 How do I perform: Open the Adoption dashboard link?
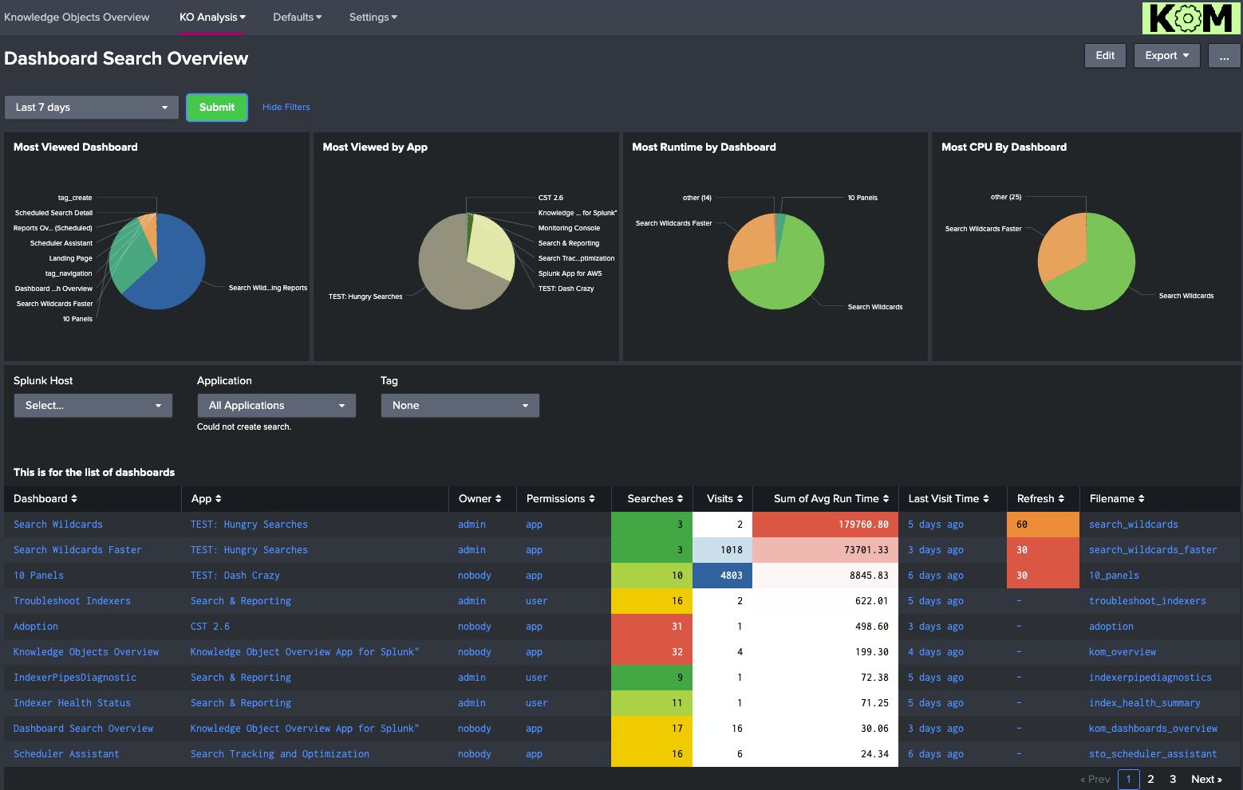click(x=36, y=627)
